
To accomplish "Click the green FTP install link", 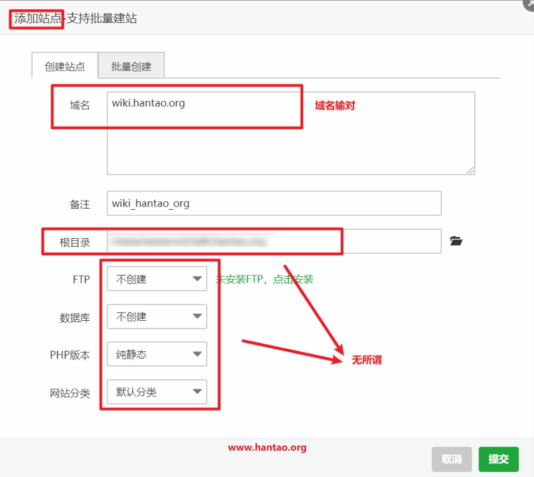I will pyautogui.click(x=264, y=279).
